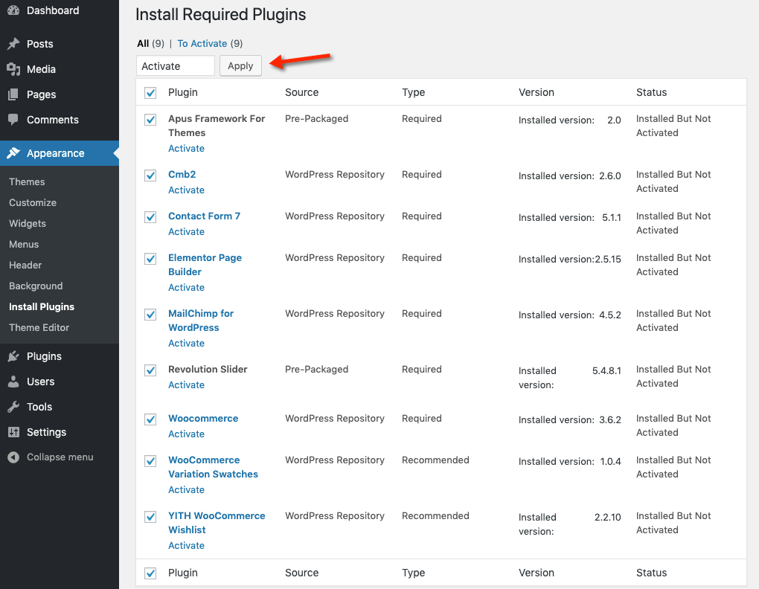Viewport: 759px width, 589px height.
Task: Uncheck the Contact Form 7 checkbox
Action: [150, 216]
